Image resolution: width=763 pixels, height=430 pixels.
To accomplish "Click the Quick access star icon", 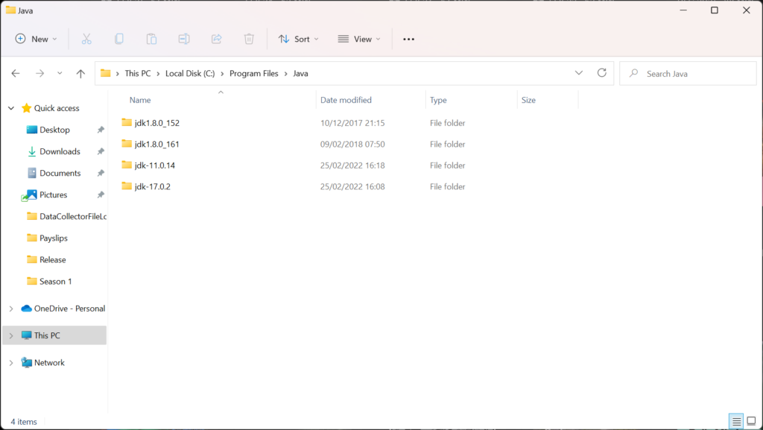I will coord(27,108).
